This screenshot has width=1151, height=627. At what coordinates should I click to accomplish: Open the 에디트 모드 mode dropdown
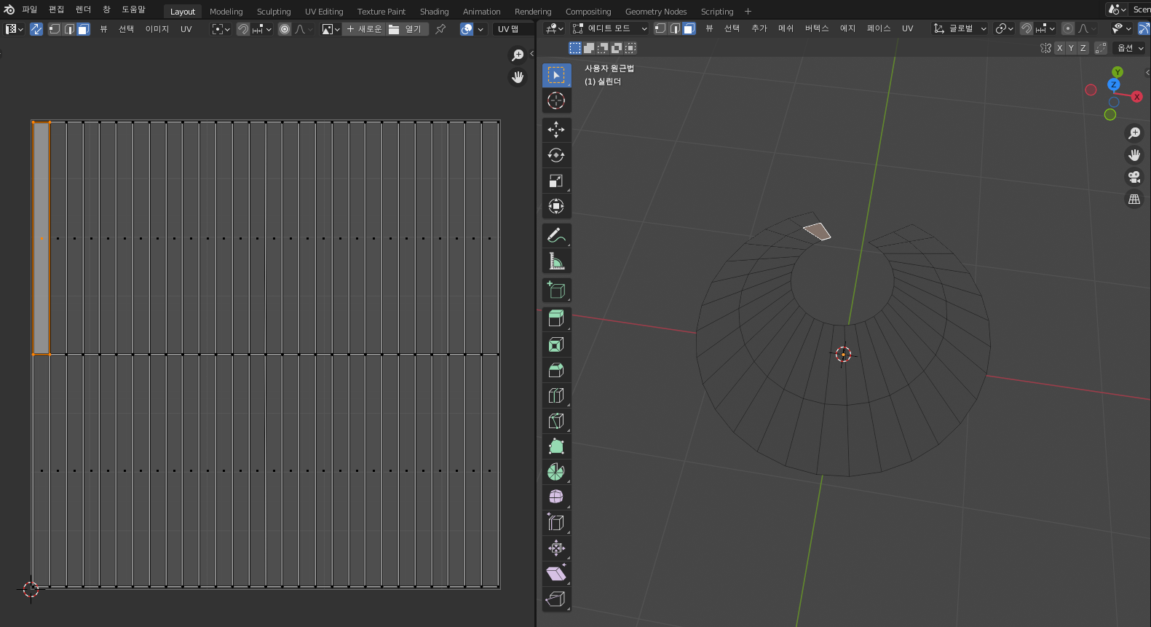coord(610,28)
